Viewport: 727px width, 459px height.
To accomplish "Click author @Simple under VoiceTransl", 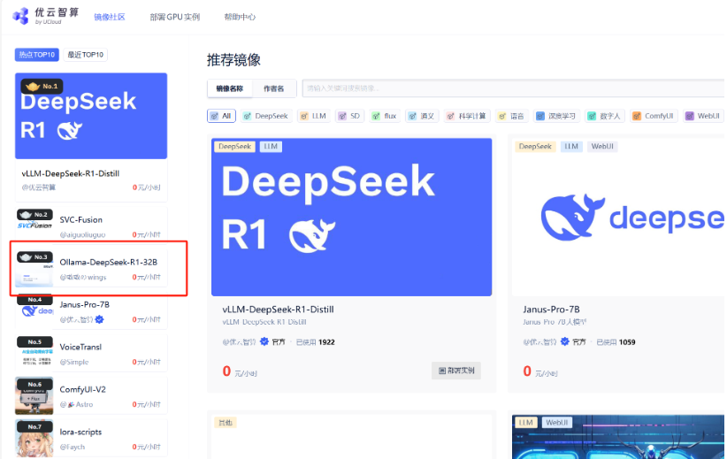I will click(74, 362).
